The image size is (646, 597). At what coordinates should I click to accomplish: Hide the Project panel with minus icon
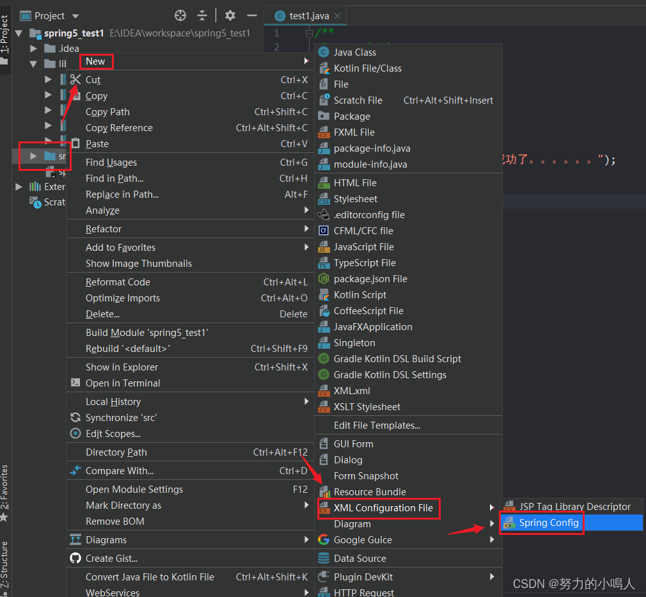(252, 15)
